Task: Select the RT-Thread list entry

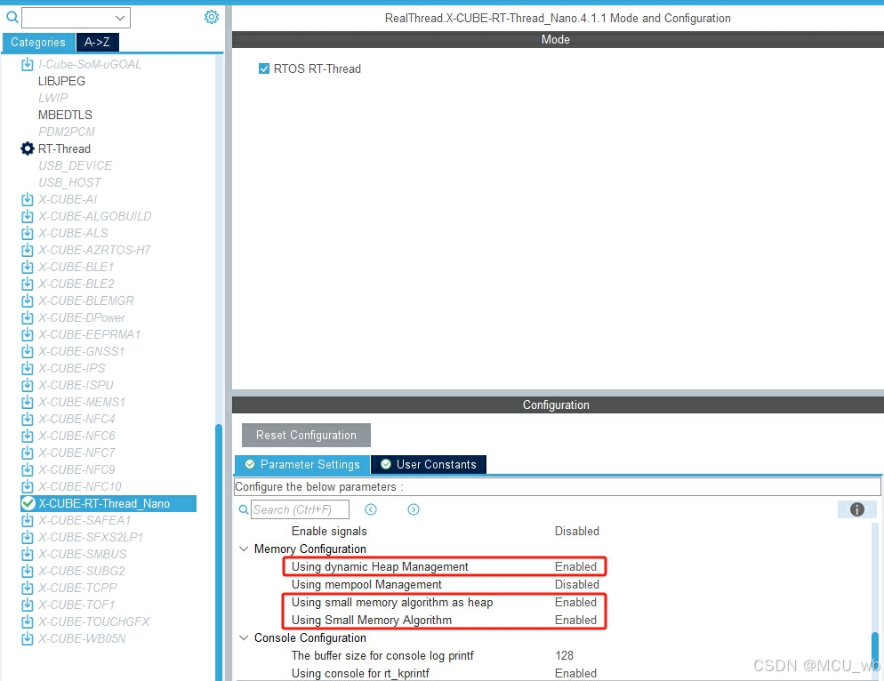Action: pos(64,148)
